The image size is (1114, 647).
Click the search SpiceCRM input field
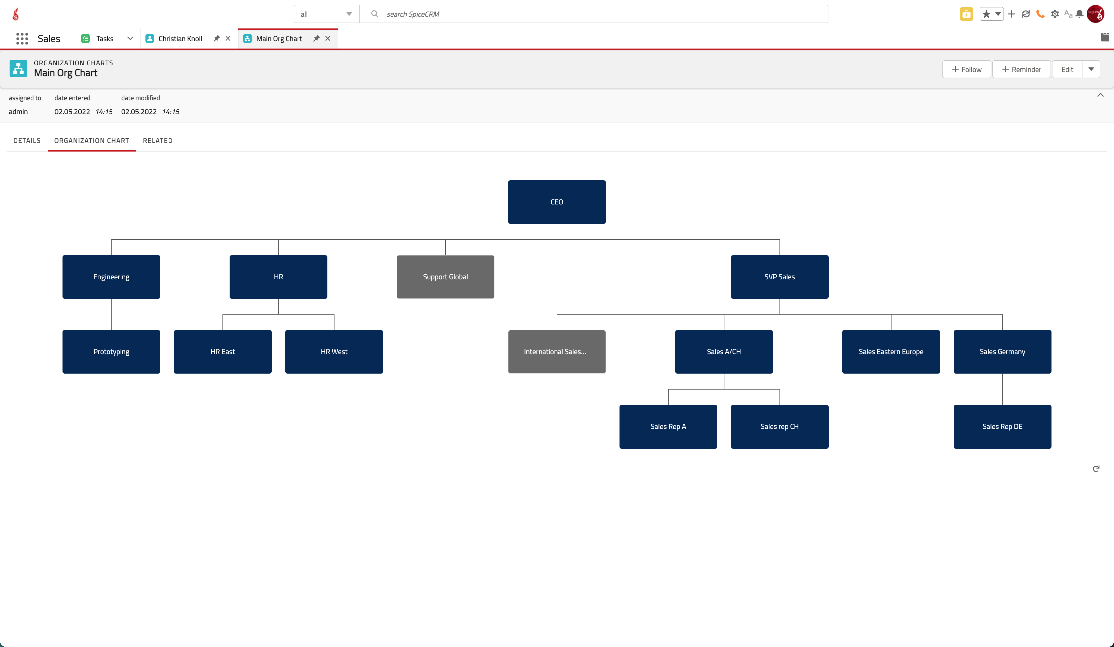[594, 14]
